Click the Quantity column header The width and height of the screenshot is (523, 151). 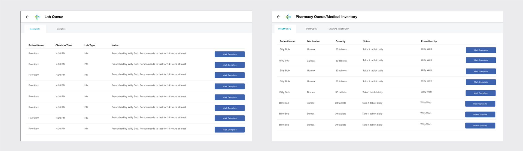tap(340, 41)
